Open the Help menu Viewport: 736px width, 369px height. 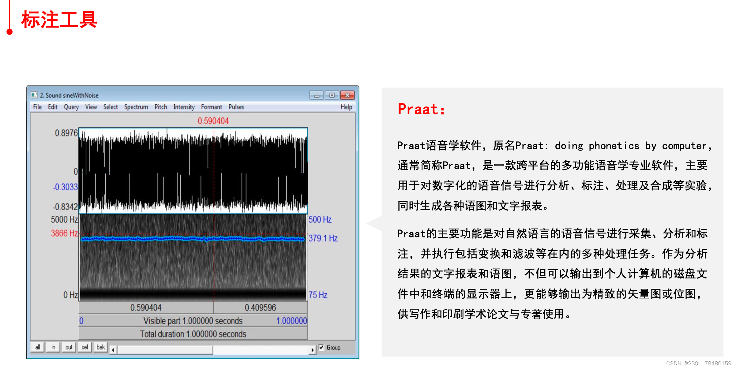pyautogui.click(x=346, y=107)
